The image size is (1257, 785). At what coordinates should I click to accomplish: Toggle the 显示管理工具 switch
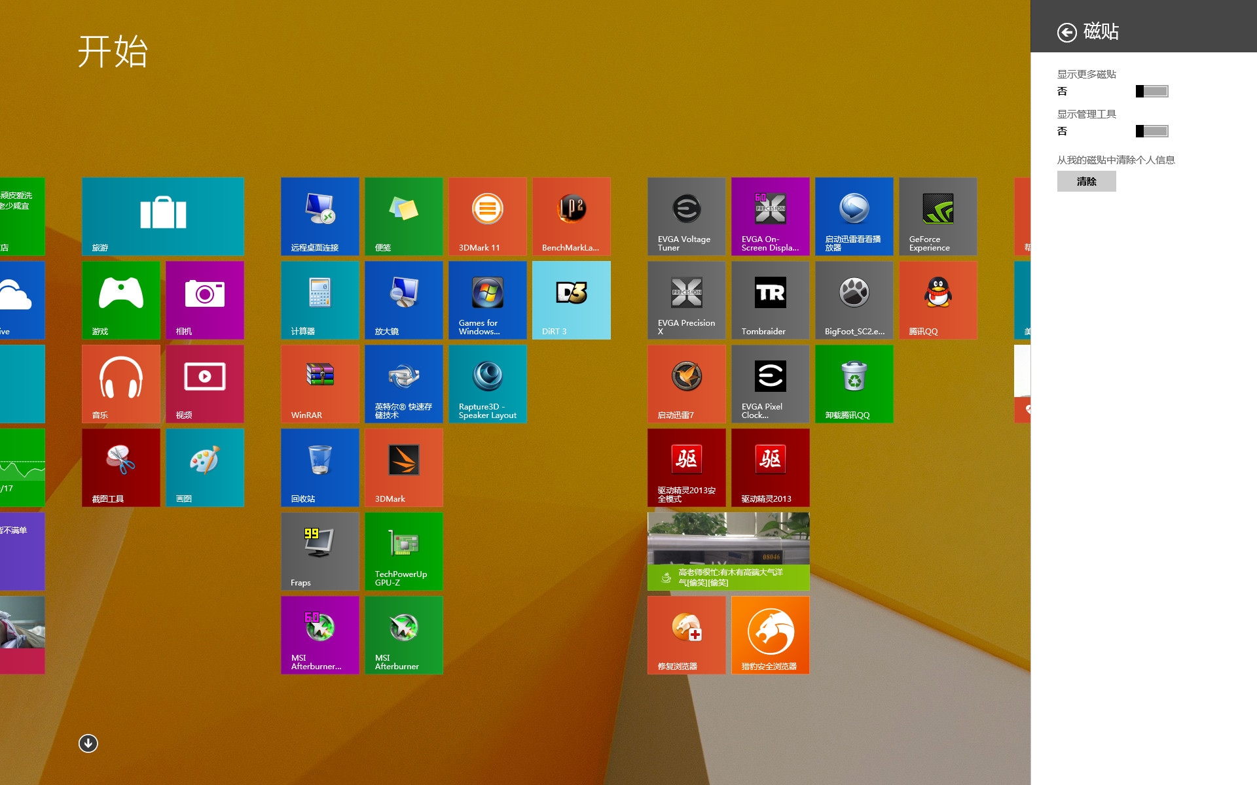pyautogui.click(x=1152, y=131)
